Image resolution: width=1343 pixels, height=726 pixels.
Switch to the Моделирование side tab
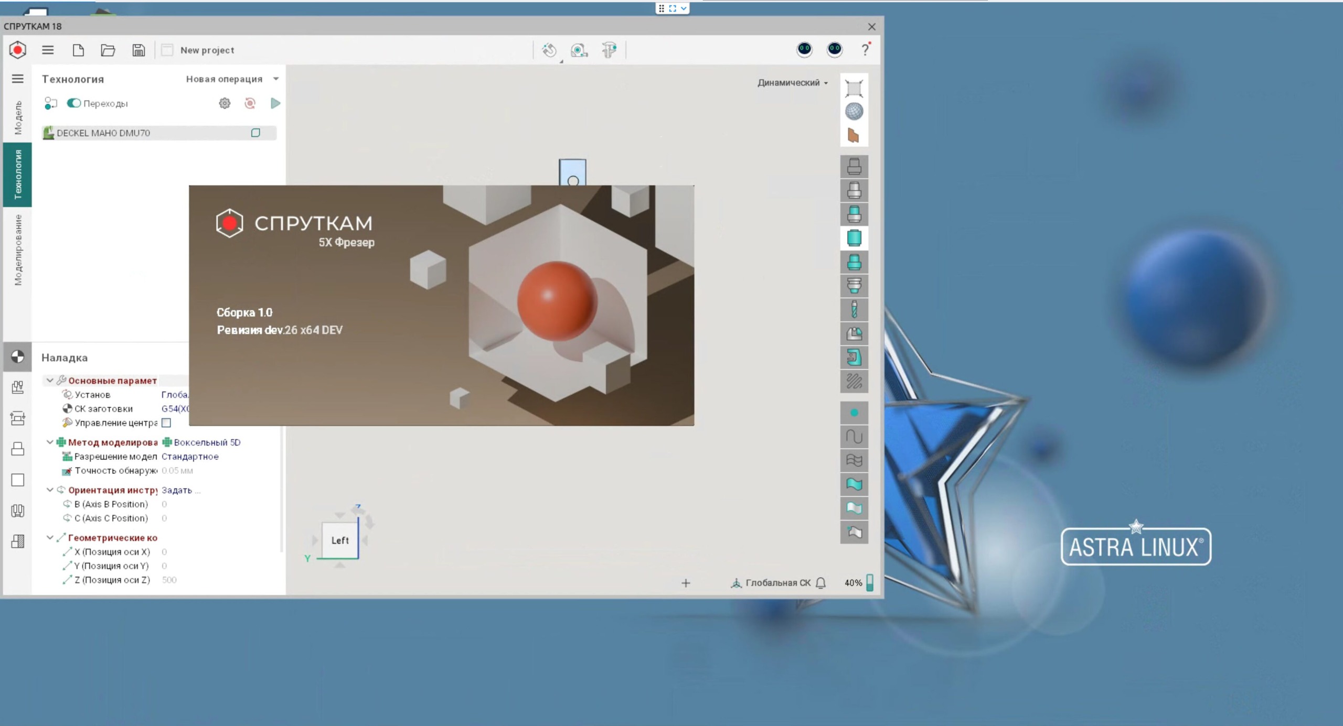tap(18, 250)
